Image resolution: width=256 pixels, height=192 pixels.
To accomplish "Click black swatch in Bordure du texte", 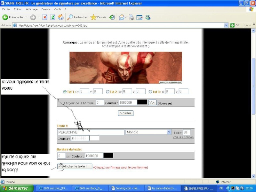I will pos(108,155).
